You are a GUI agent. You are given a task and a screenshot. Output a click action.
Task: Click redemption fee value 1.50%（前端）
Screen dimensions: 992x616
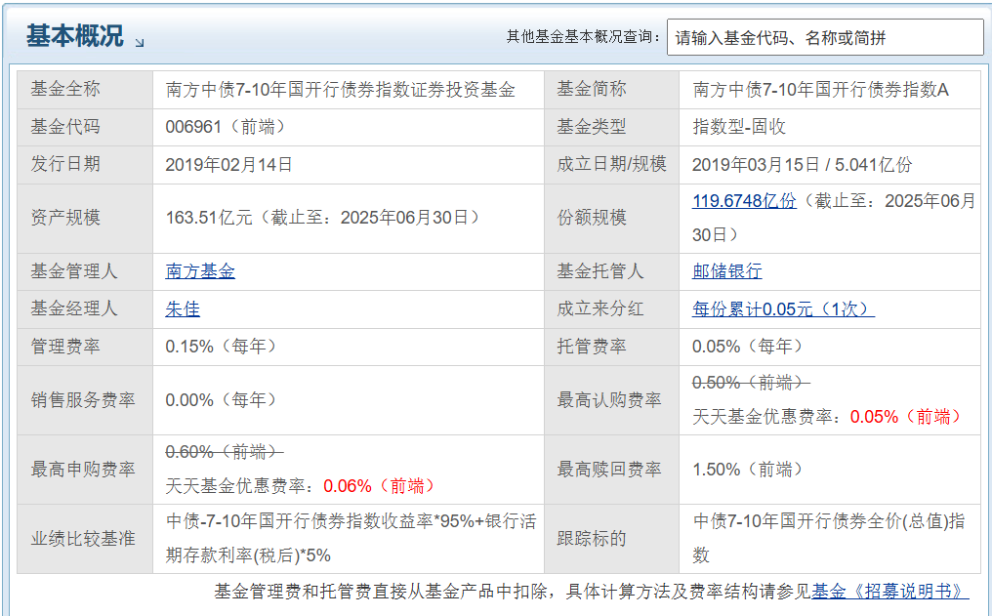coord(749,470)
